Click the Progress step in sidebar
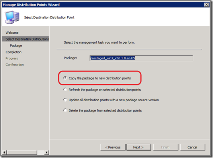This screenshot has width=213, height=158. (12, 58)
